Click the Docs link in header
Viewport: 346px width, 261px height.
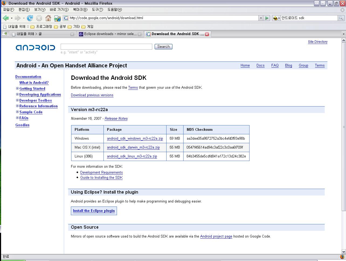tap(260, 66)
